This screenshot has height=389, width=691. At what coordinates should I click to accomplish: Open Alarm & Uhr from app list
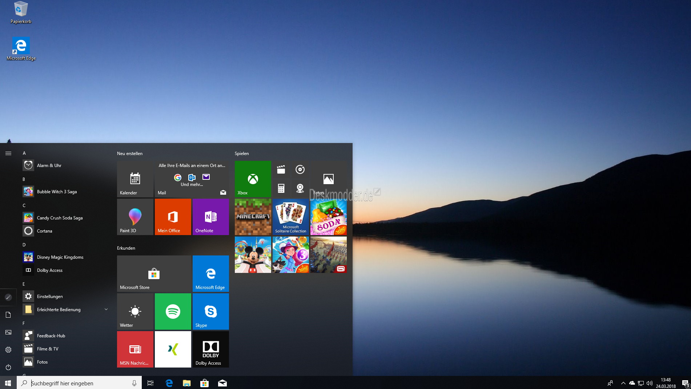point(65,166)
